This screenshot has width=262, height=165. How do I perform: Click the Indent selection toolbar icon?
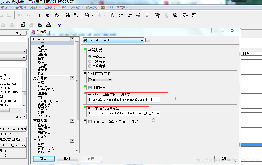pyautogui.click(x=121, y=15)
